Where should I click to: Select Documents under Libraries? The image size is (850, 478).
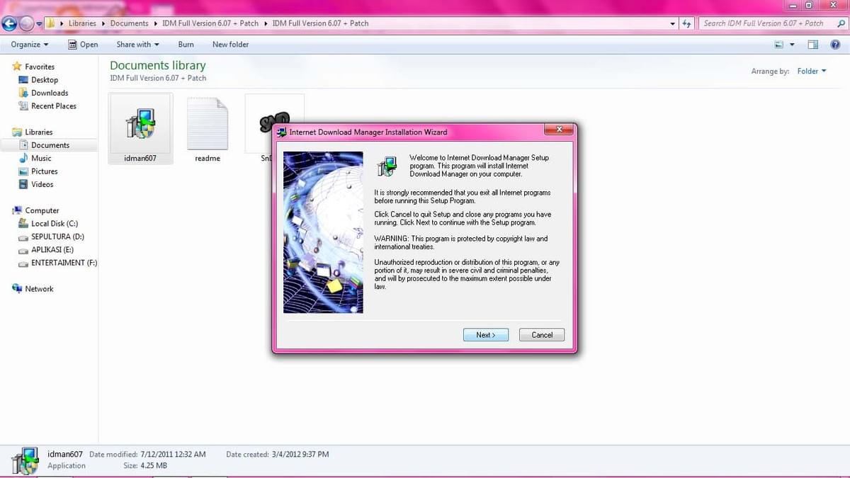pyautogui.click(x=50, y=145)
